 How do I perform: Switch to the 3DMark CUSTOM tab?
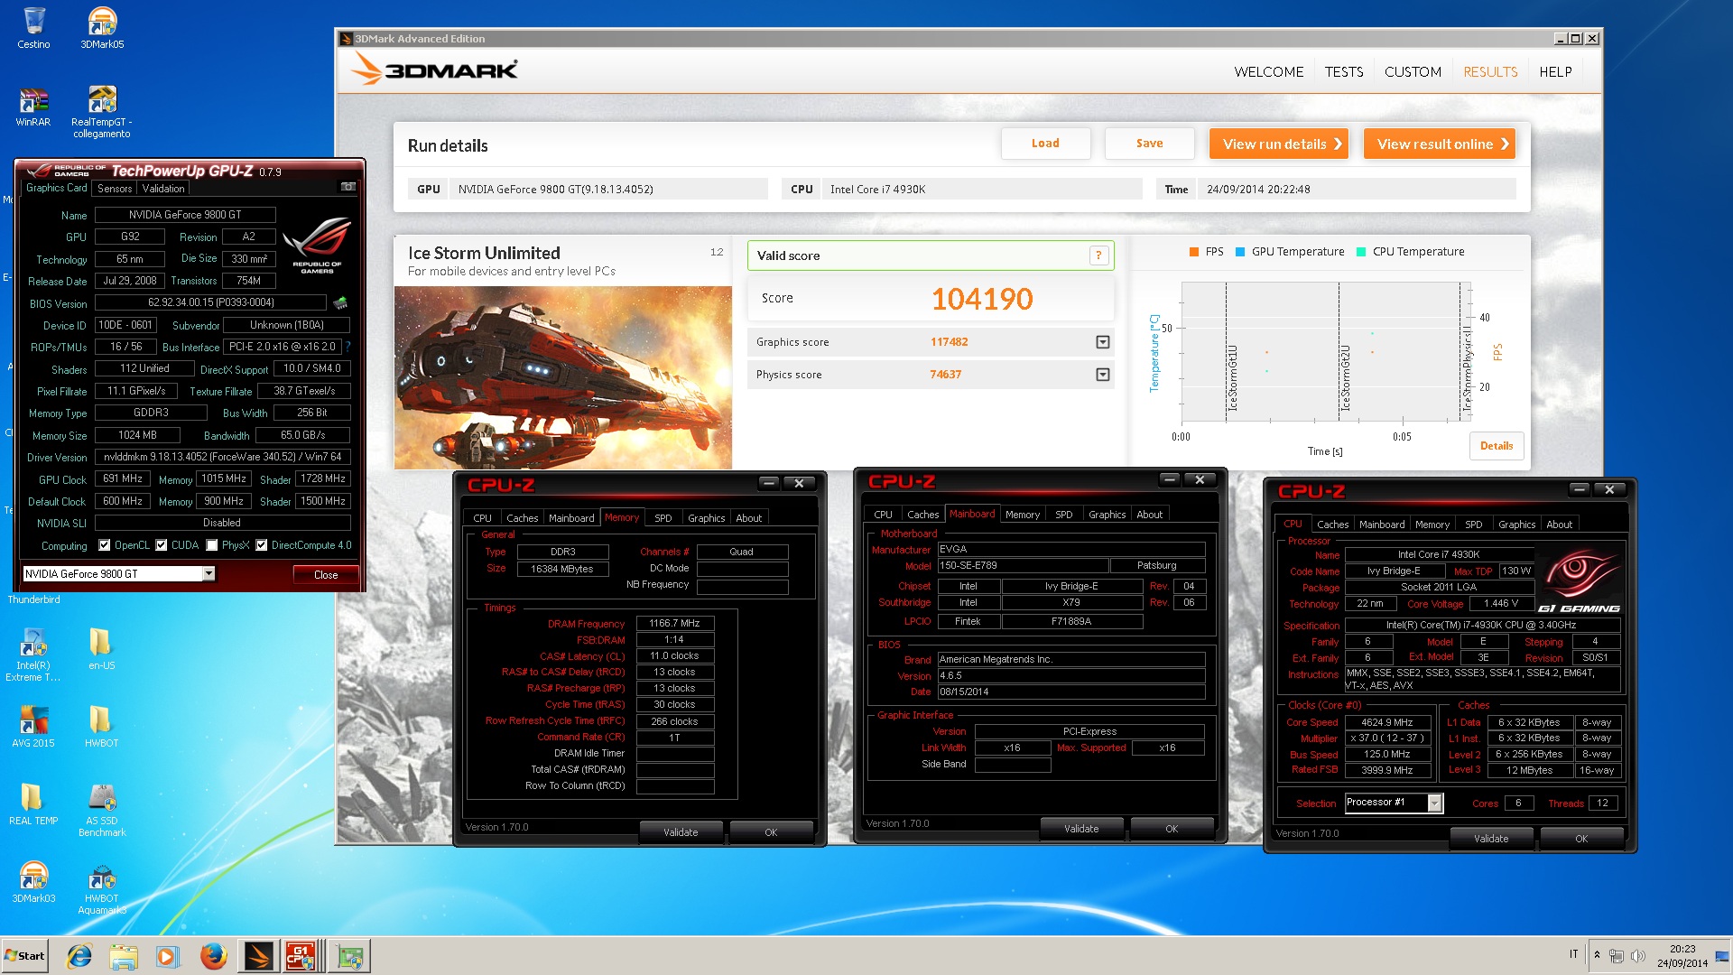click(x=1413, y=72)
